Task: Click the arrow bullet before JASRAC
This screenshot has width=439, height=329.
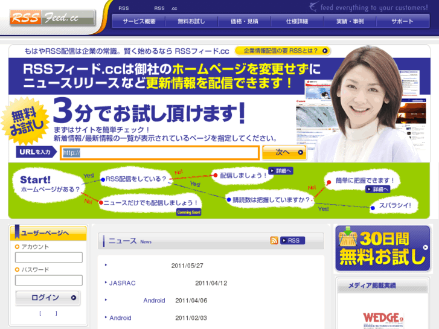Action: 106,283
